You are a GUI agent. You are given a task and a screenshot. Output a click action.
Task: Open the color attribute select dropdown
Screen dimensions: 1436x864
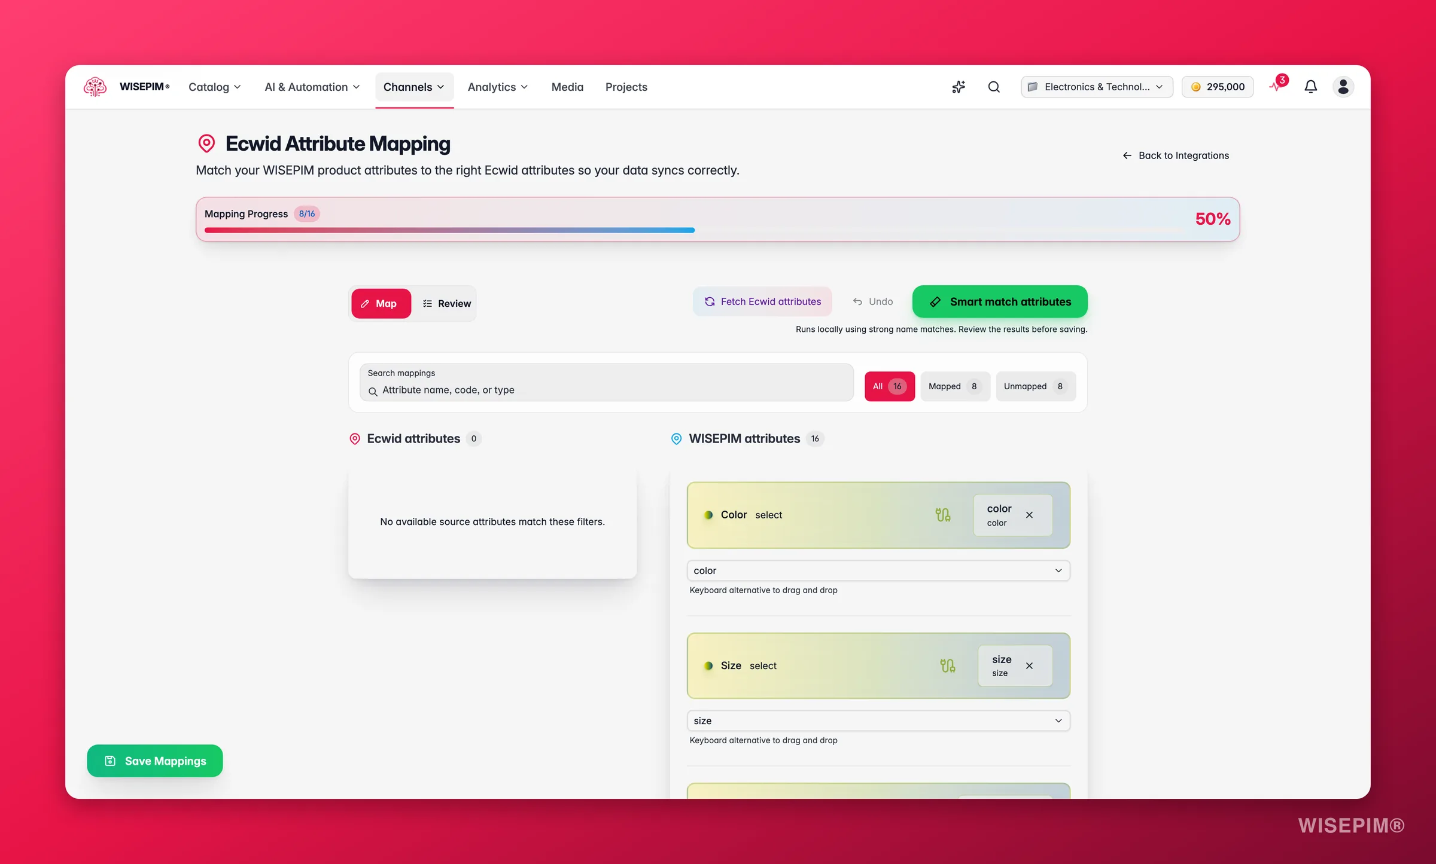click(878, 570)
